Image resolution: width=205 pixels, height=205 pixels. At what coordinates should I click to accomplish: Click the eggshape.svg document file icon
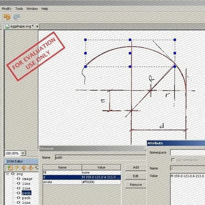pyautogui.click(x=7, y=26)
